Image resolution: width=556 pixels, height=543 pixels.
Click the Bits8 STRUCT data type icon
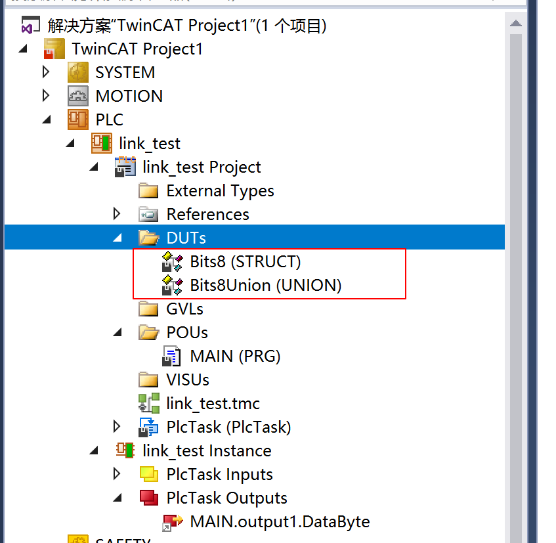(x=173, y=261)
